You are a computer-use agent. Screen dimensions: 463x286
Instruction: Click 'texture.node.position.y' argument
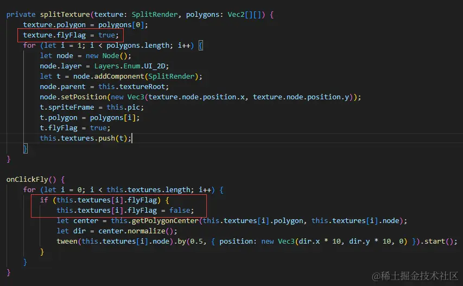(x=301, y=97)
